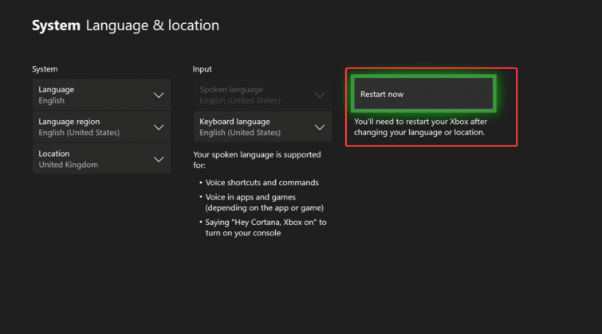
Task: Select the Input column label
Action: pyautogui.click(x=202, y=69)
